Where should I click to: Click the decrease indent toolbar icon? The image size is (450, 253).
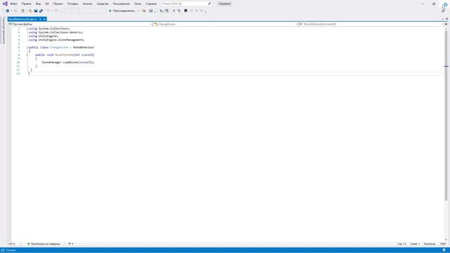click(161, 11)
